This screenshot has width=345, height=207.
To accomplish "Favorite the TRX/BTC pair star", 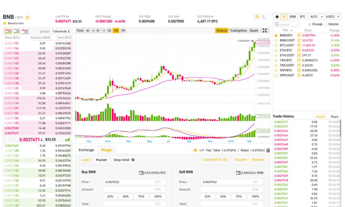I will [x=276, y=61].
